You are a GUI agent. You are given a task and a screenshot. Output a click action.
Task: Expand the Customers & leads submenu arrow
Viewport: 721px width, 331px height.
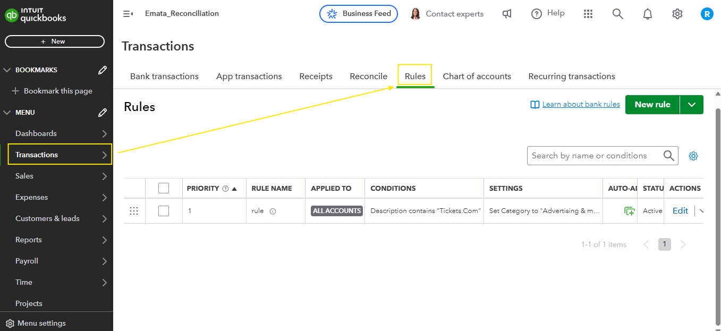coord(105,219)
